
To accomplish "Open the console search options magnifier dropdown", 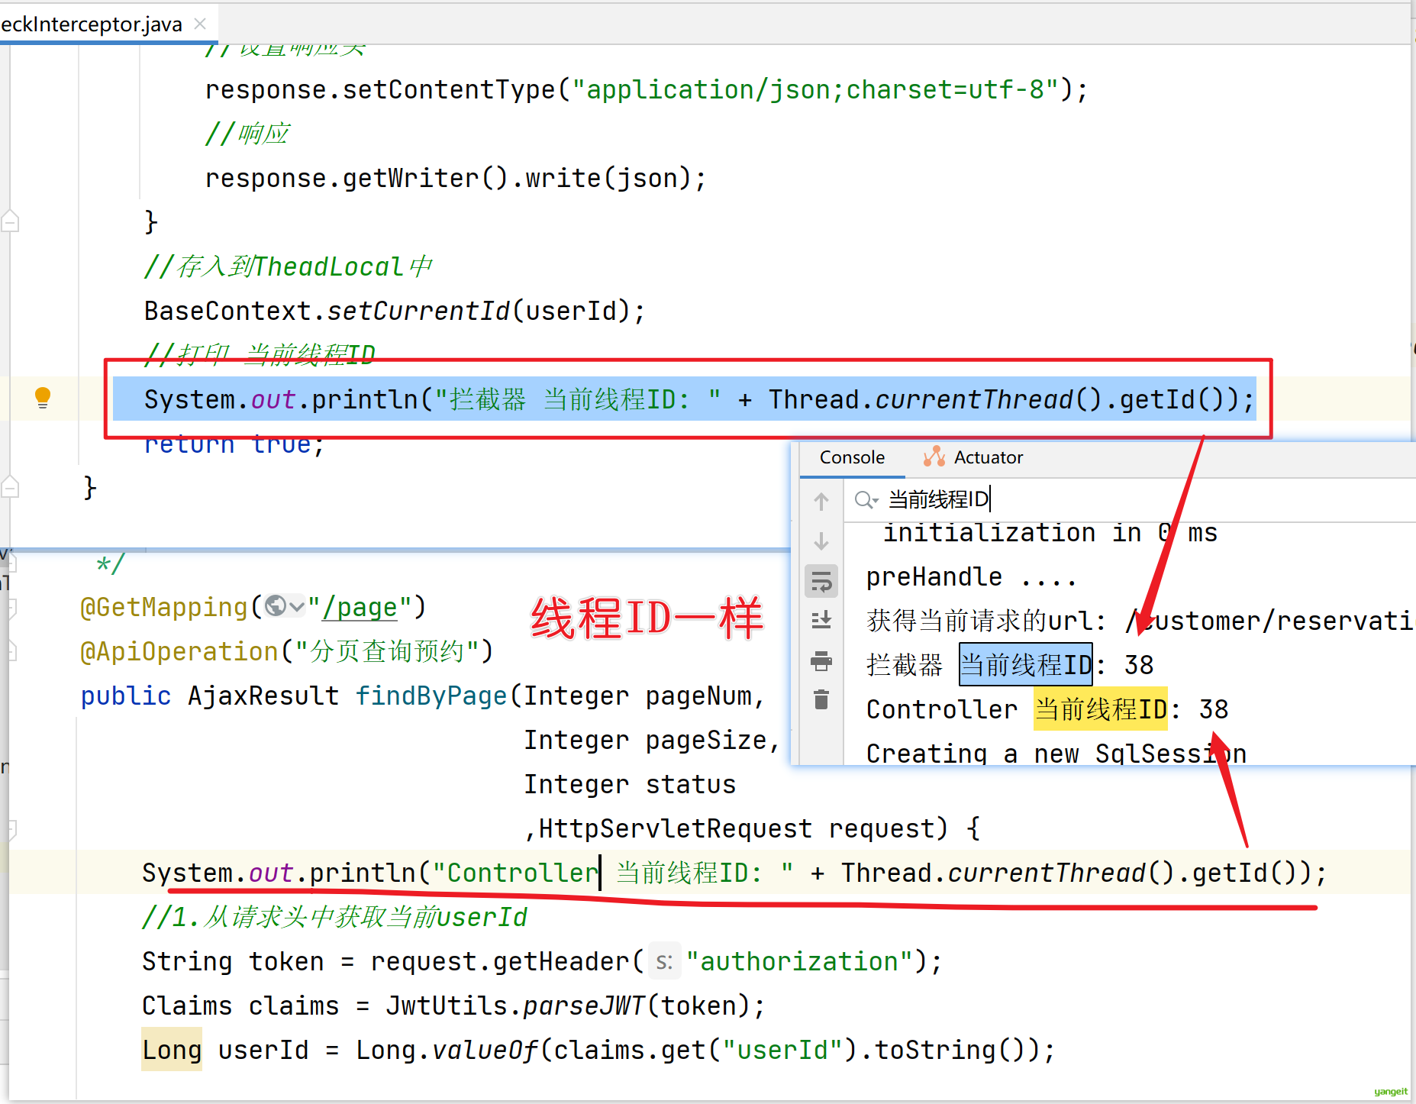I will [x=866, y=499].
